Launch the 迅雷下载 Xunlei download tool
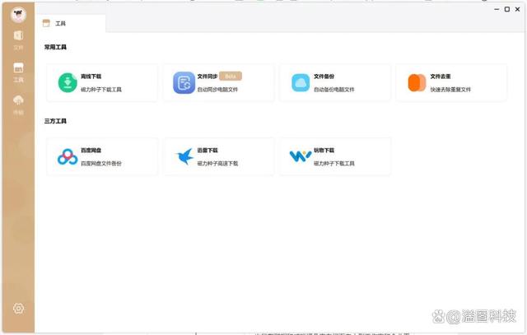The width and height of the screenshot is (527, 335). (218, 156)
